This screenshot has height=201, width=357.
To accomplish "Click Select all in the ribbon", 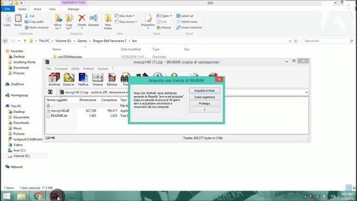I will click(185, 16).
